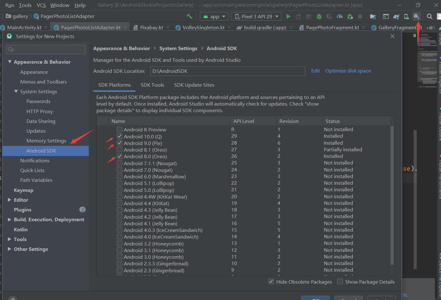Screen dimensions: 441x300
Task: Close the build.gradle (:app) editor tab
Action: click(x=291, y=28)
